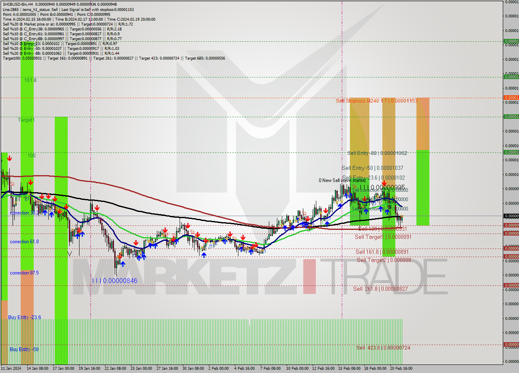This screenshot has width=519, height=373.
Task: Click the 'Sell 261.8 | 0.00000827' label
Action: (380, 289)
